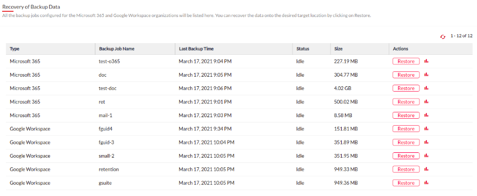Image resolution: width=477 pixels, height=196 pixels.
Task: View the statistics icon for test-doc
Action: 426,88
